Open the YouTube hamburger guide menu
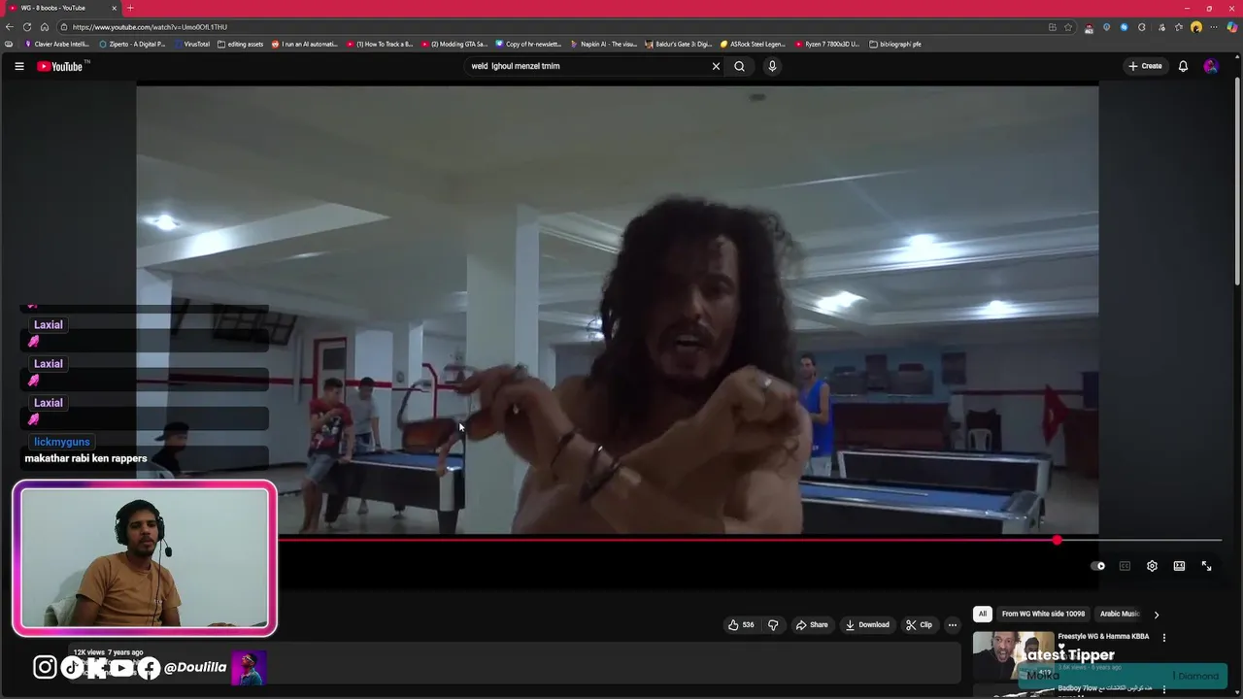 18,66
